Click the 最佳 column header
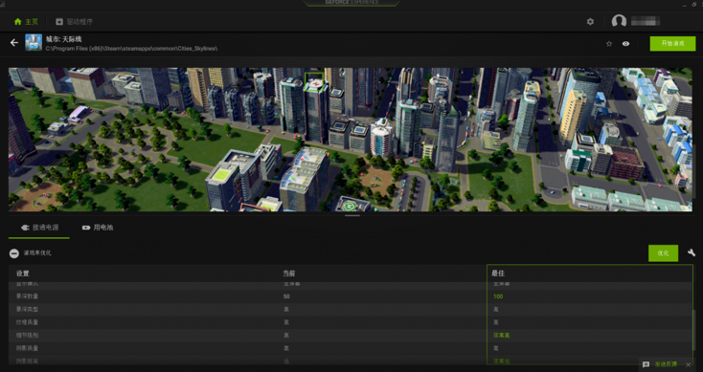The image size is (703, 372). click(498, 274)
